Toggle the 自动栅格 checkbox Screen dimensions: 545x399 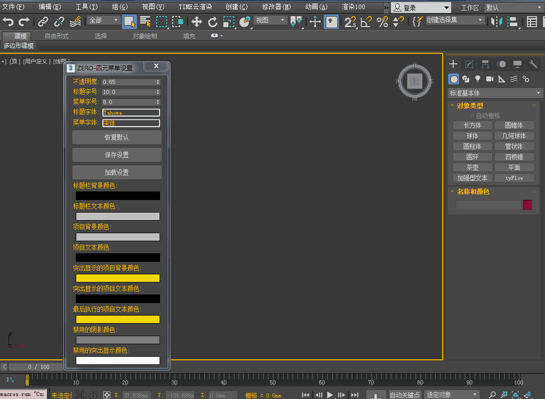click(x=472, y=116)
